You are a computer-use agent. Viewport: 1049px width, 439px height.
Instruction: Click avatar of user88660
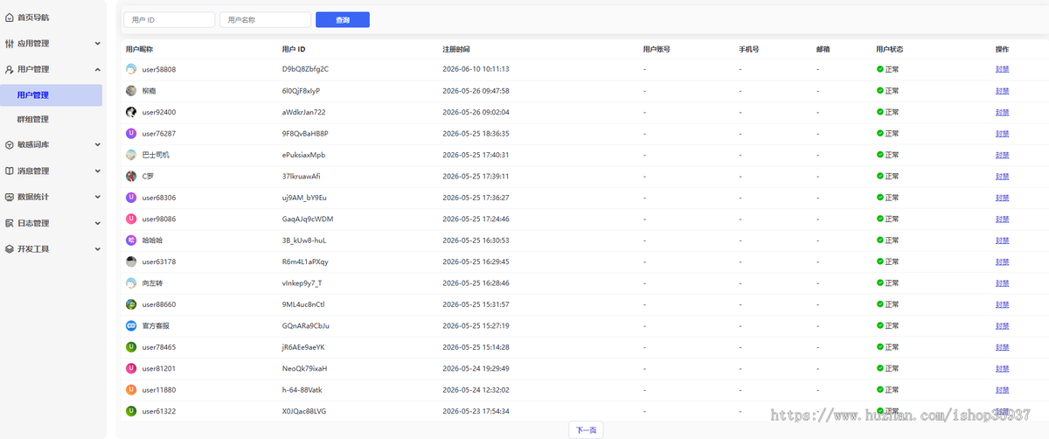[131, 304]
